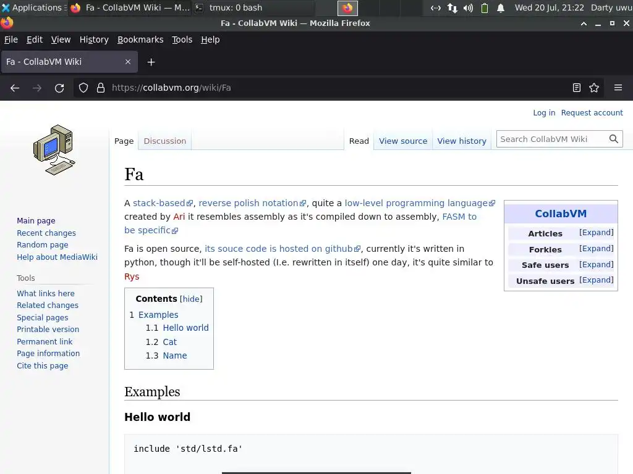Viewport: 633px width, 474px height.
Task: Expand the Forkies section
Action: (x=597, y=249)
